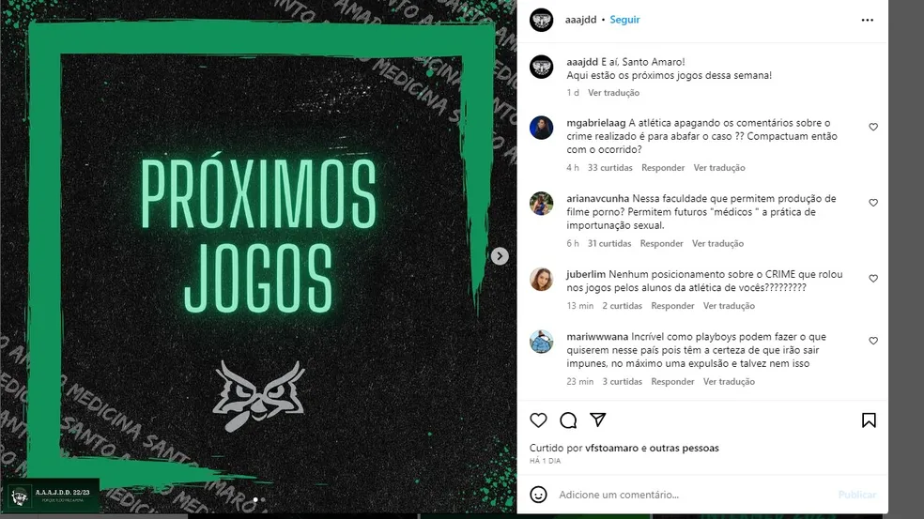Save the post with the bookmark icon
The width and height of the screenshot is (924, 519).
coord(869,420)
